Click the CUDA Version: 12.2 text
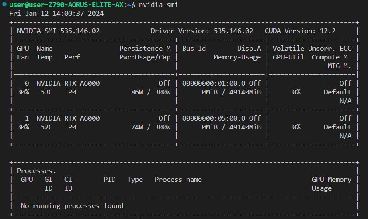 [x=300, y=31]
